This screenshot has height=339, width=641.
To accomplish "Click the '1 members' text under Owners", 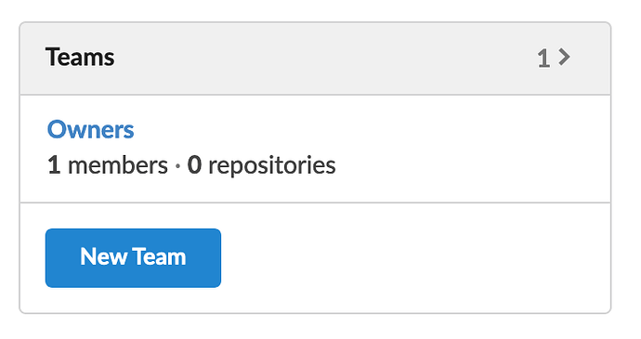I will tap(108, 165).
